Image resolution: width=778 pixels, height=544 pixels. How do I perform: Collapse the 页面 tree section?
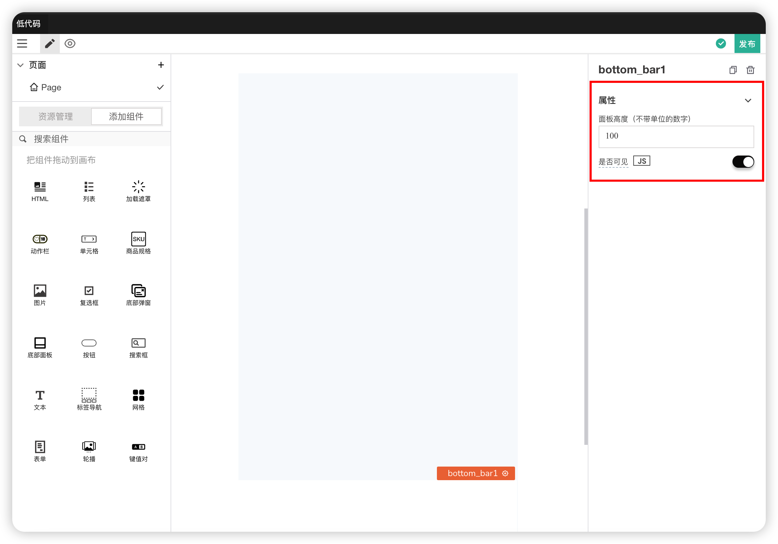[20, 65]
